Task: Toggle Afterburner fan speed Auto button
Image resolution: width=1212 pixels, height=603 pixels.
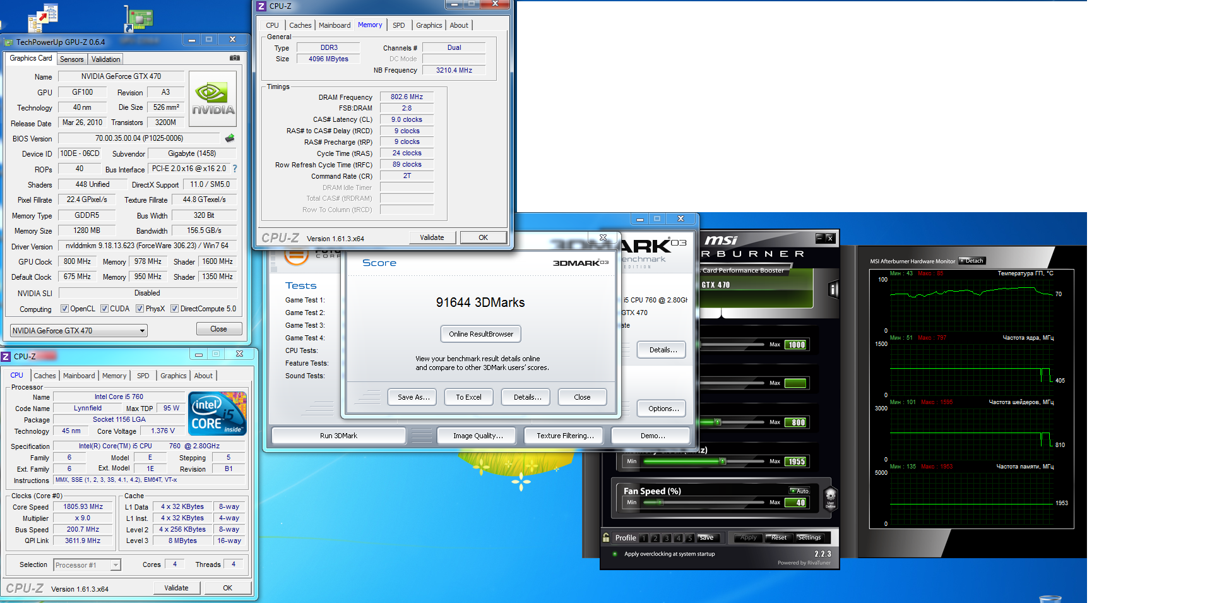Action: click(800, 491)
